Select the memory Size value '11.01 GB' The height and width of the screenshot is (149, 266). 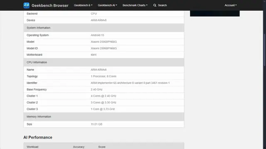(96, 124)
